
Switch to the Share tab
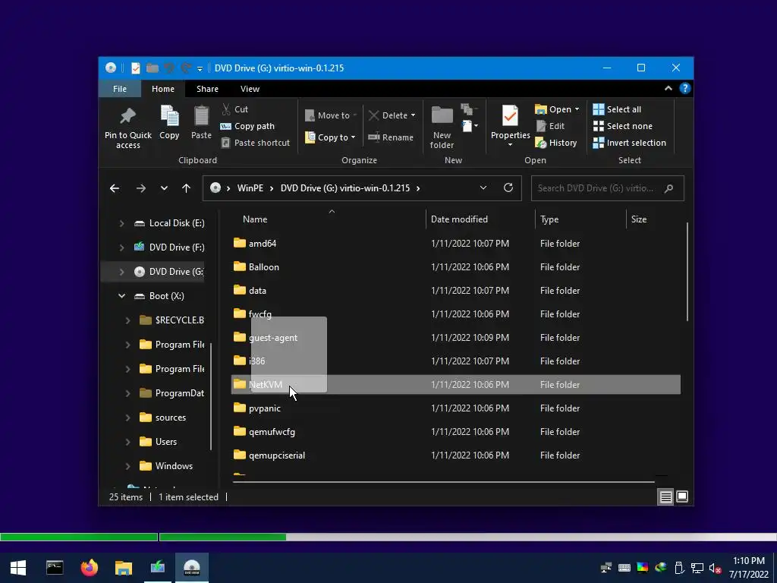(x=207, y=89)
